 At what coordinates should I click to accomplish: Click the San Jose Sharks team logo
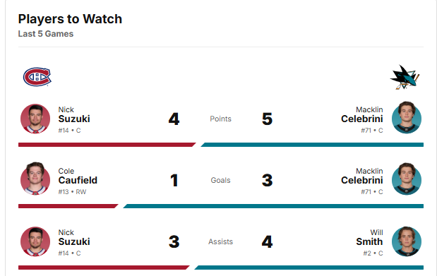tap(405, 77)
